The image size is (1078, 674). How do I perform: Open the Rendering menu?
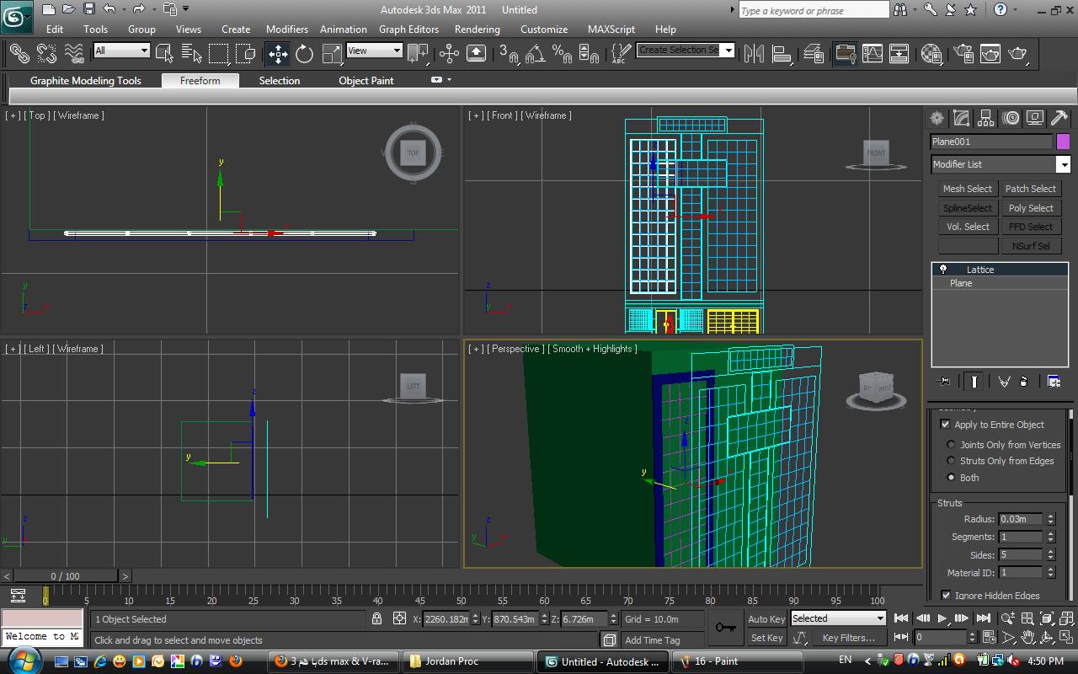coord(477,29)
